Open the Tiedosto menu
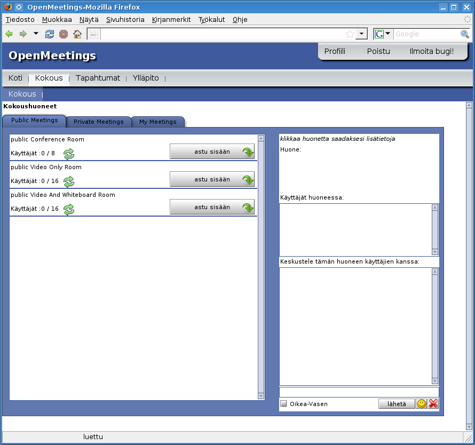The image size is (475, 445). 20,19
